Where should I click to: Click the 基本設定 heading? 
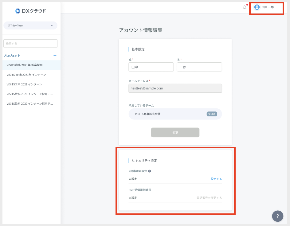click(x=138, y=49)
